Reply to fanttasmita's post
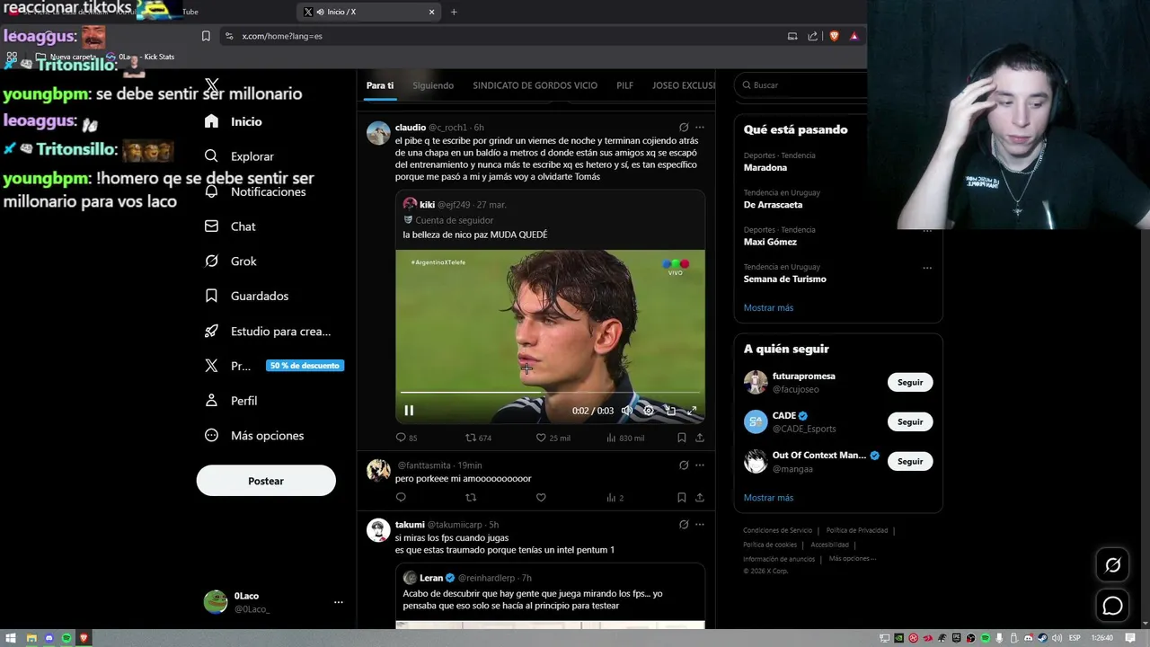Screen dimensions: 1150x647 pos(401,498)
